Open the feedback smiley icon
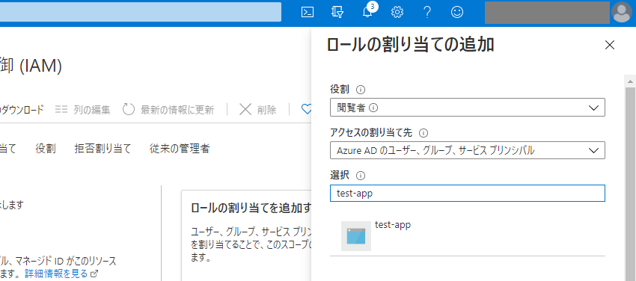This screenshot has height=281, width=636. 457,13
